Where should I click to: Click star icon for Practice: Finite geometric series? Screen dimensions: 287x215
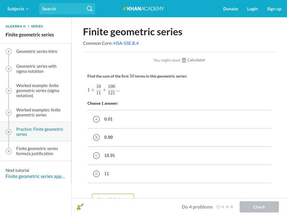[x=9, y=132]
